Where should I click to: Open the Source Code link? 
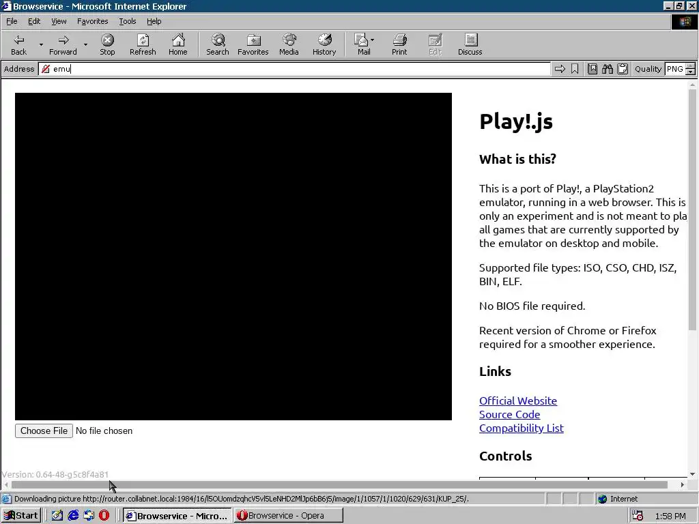[x=509, y=414]
